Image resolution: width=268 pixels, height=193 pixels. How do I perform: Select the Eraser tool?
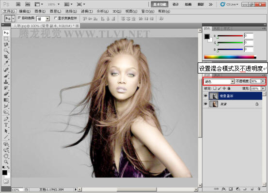coord(6,94)
